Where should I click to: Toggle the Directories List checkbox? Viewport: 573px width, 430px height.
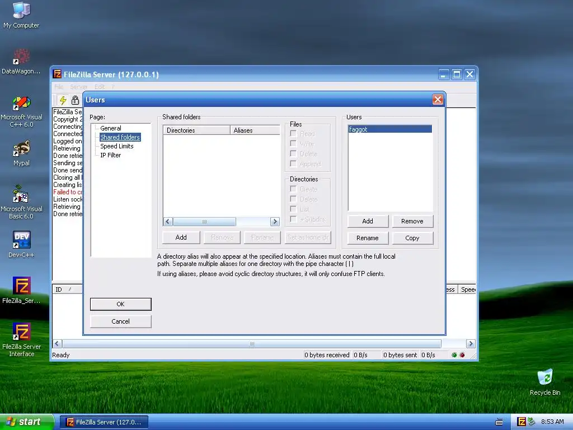pyautogui.click(x=293, y=209)
